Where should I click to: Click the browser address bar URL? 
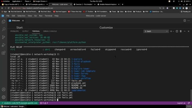pyautogui.click(x=37, y=8)
